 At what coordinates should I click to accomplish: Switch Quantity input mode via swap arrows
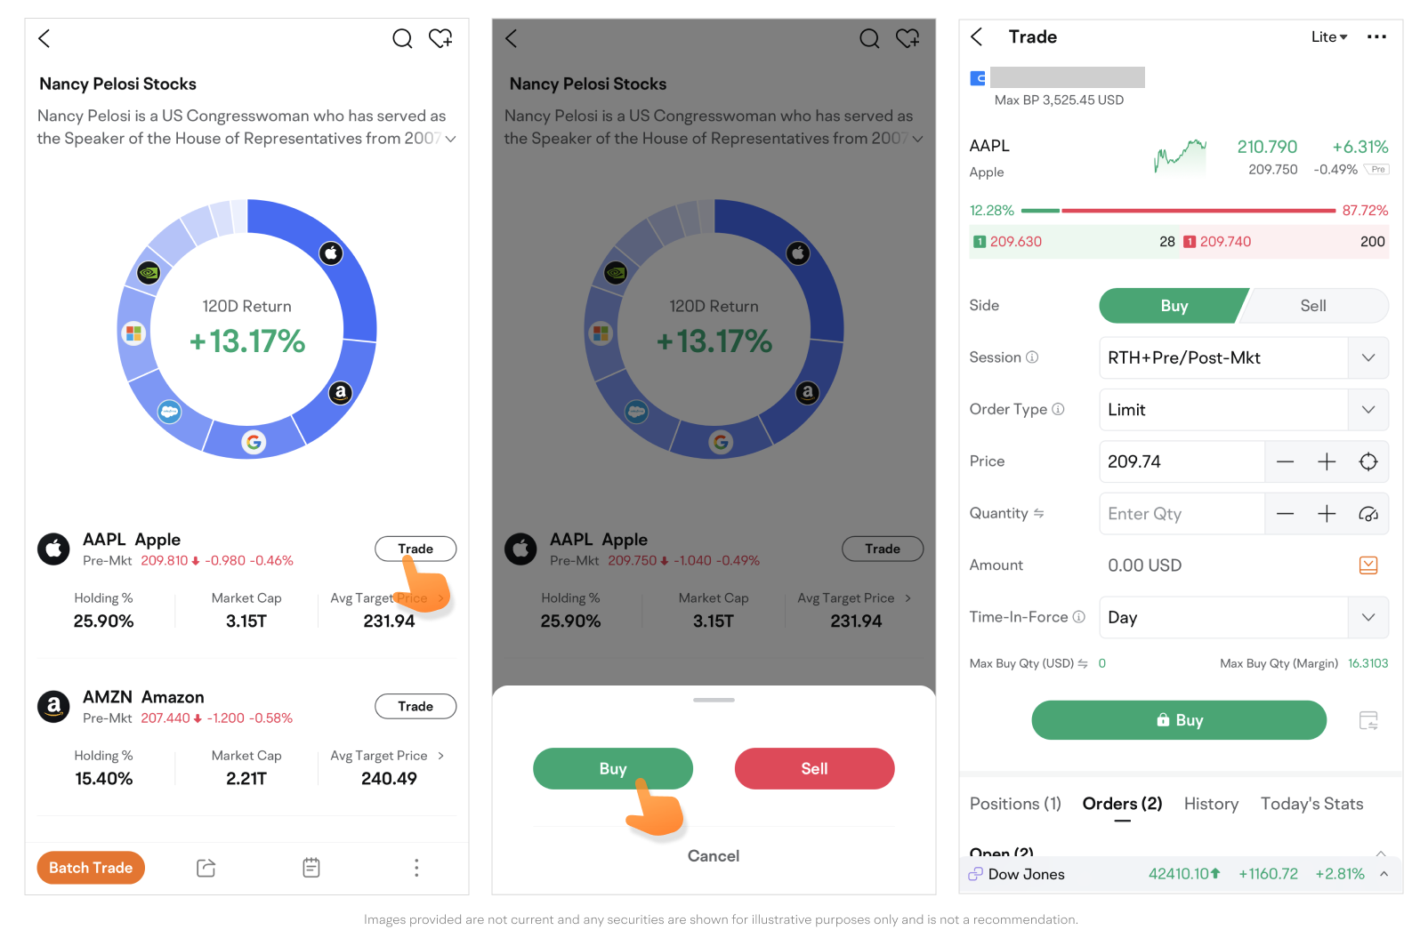(x=1039, y=513)
